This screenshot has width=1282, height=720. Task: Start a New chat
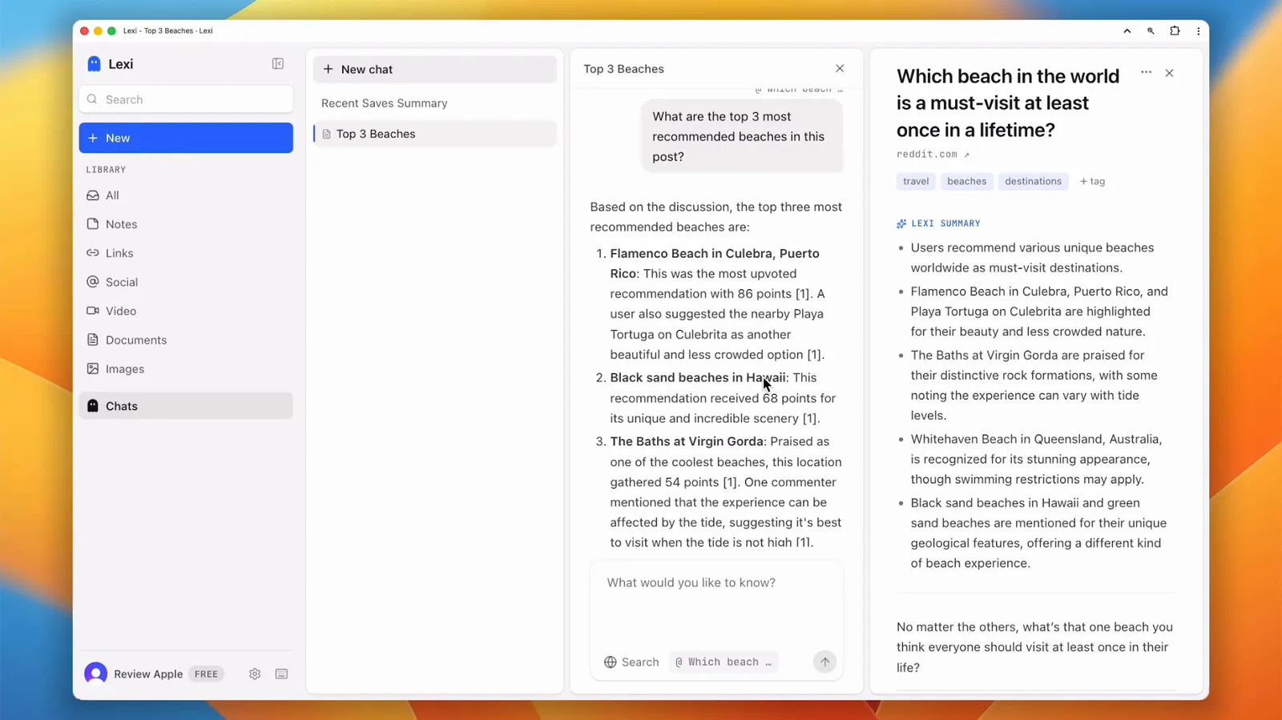435,70
